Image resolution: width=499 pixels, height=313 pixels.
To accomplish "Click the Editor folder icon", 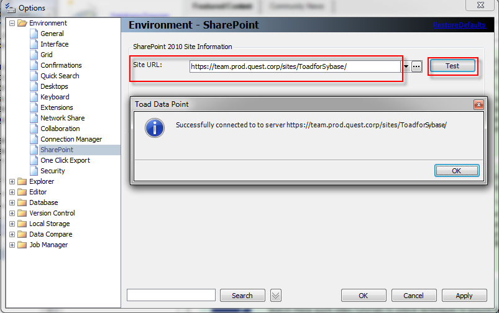I will pos(22,192).
